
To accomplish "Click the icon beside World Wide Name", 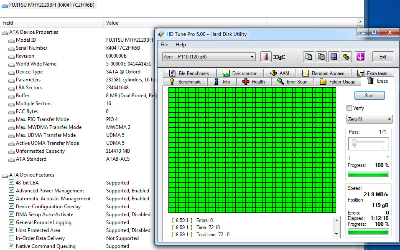I will 11,64.
